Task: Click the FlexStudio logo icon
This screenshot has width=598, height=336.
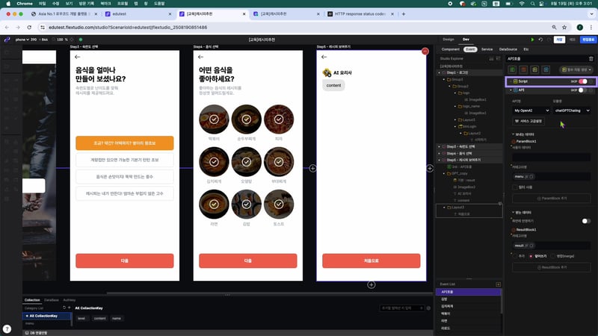Action: click(x=7, y=39)
